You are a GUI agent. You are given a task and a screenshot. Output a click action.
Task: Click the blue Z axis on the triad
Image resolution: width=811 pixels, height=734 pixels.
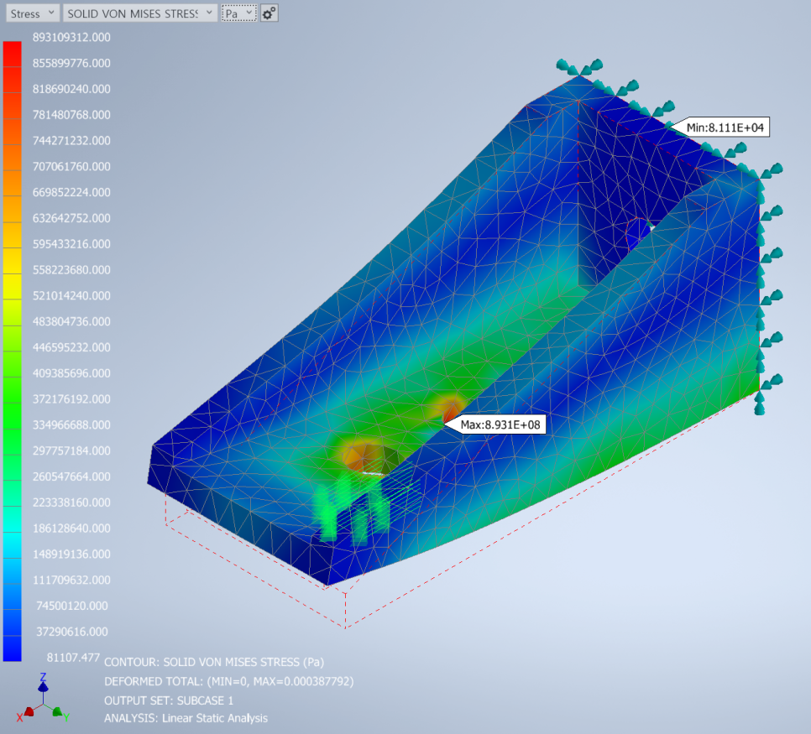pyautogui.click(x=43, y=686)
